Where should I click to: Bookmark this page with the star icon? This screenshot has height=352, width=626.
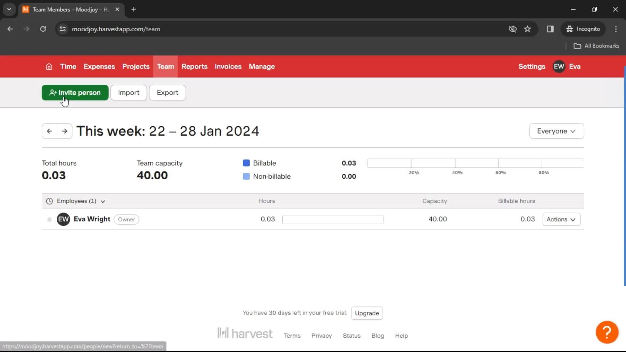point(527,29)
